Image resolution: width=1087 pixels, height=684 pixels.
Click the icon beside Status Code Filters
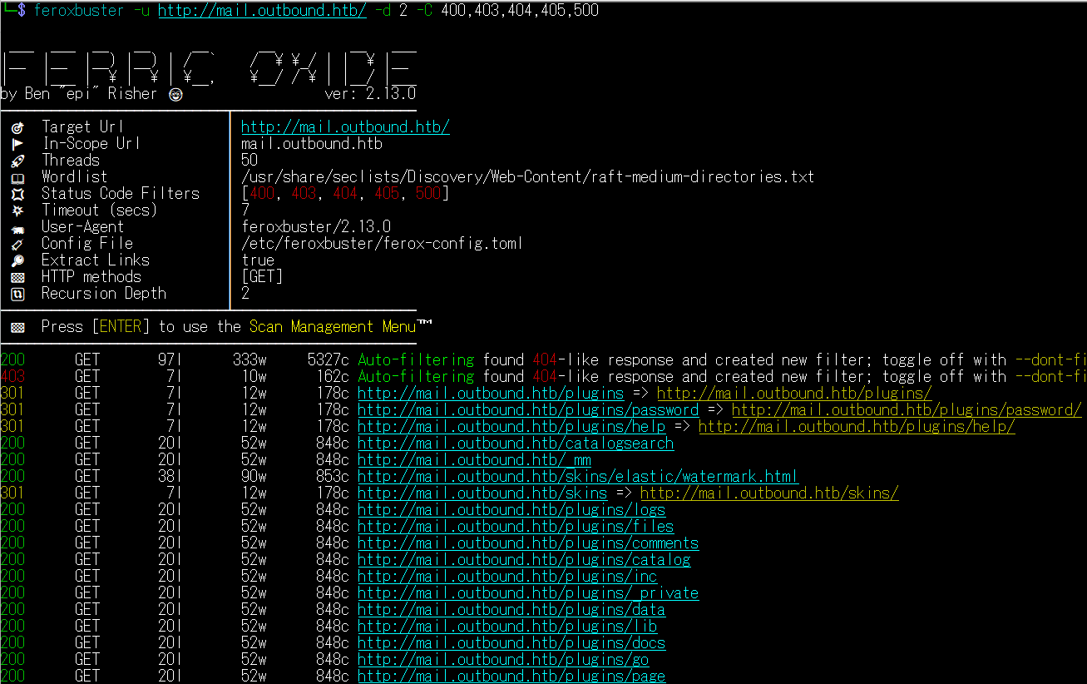coord(18,194)
